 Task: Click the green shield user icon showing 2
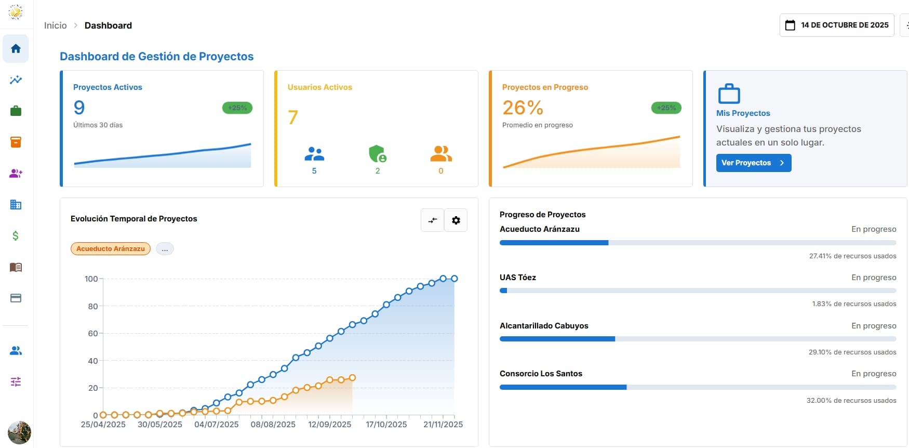click(x=378, y=154)
